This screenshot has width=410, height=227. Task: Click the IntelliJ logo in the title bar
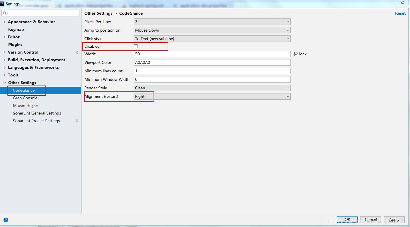click(2, 4)
